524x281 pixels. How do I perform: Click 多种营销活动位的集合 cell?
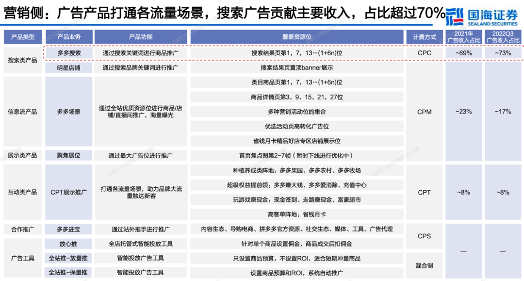(x=297, y=112)
